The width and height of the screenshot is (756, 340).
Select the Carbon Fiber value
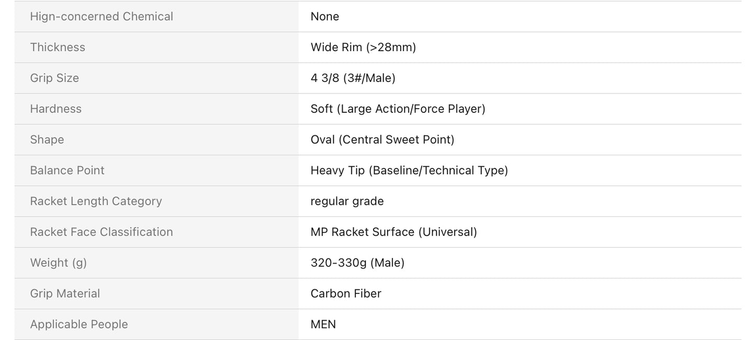click(346, 294)
